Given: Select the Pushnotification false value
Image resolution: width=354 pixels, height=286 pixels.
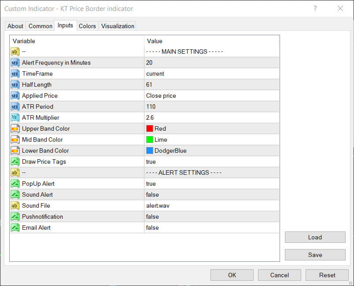Looking at the screenshot, I should click(152, 217).
